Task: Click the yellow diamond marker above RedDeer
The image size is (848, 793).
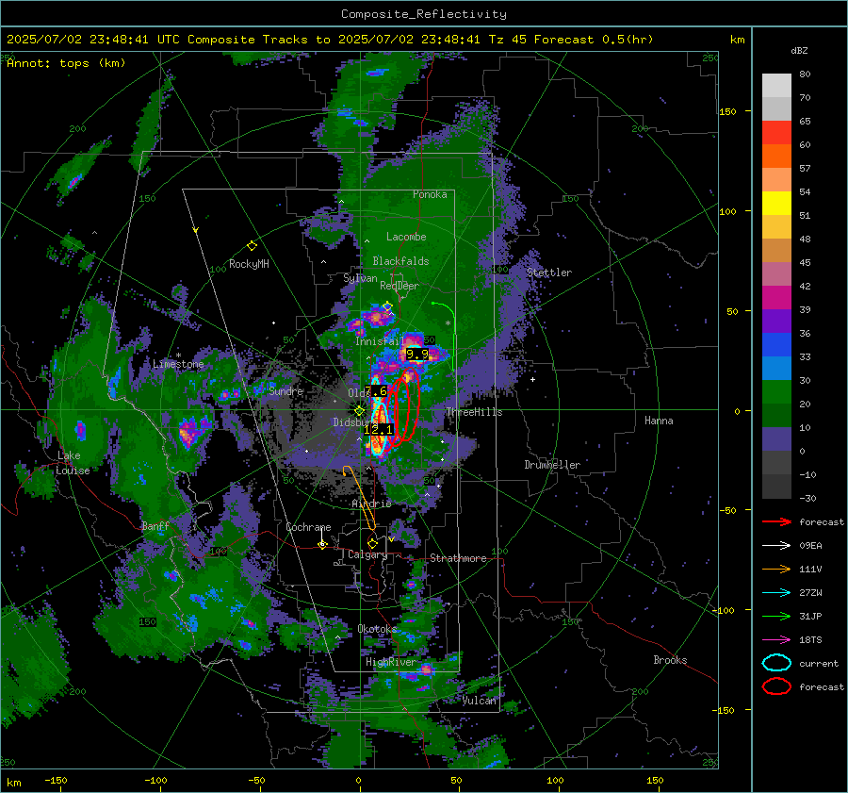Action: (387, 306)
